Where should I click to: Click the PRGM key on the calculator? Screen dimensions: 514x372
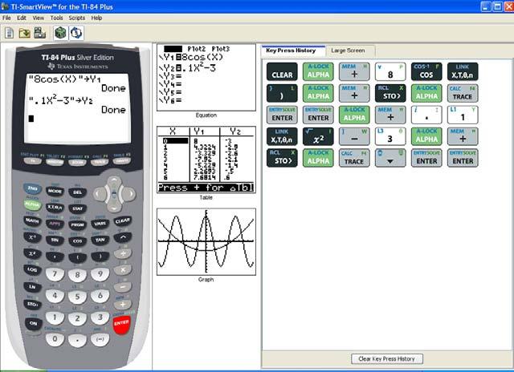(77, 224)
